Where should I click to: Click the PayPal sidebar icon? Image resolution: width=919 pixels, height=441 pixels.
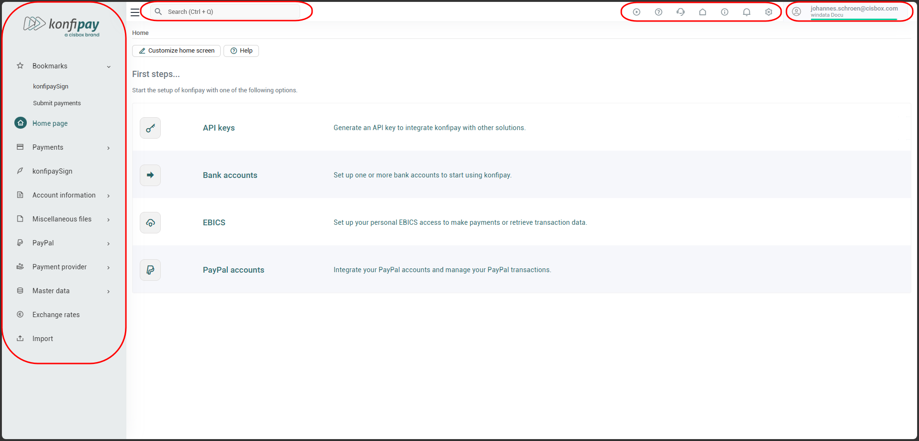pos(20,243)
